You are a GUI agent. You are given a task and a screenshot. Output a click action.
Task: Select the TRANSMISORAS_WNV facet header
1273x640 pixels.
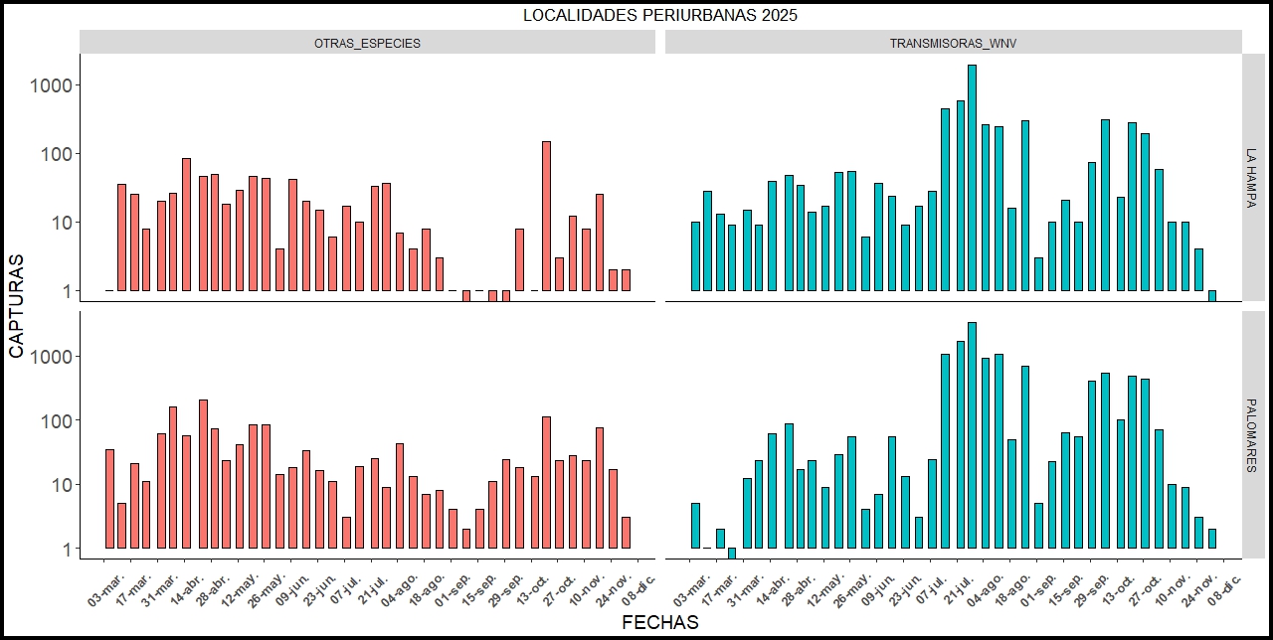point(953,43)
